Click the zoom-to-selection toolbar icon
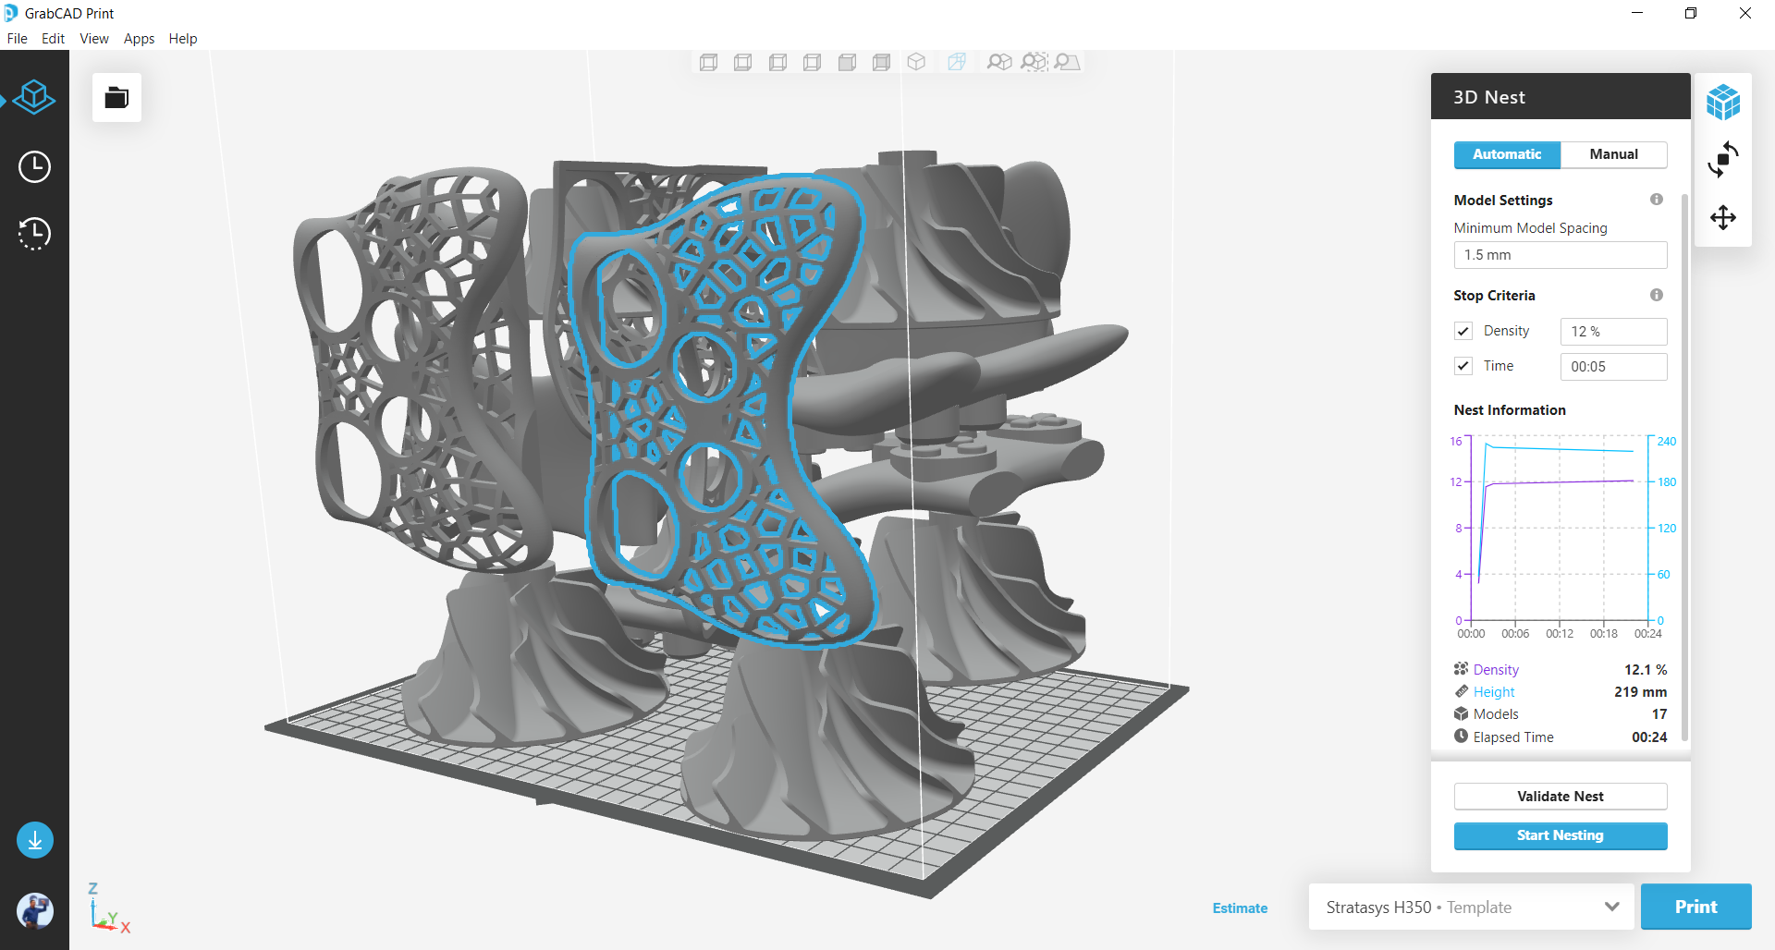Screen dimensions: 1775x950 point(1034,62)
